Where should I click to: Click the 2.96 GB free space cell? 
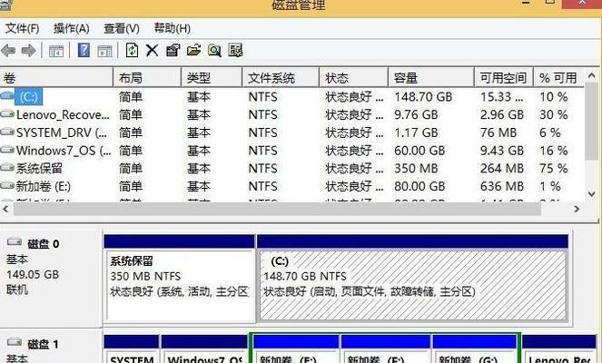click(502, 114)
